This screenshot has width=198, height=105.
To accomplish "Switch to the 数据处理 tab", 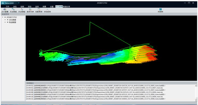I will pos(66,6).
